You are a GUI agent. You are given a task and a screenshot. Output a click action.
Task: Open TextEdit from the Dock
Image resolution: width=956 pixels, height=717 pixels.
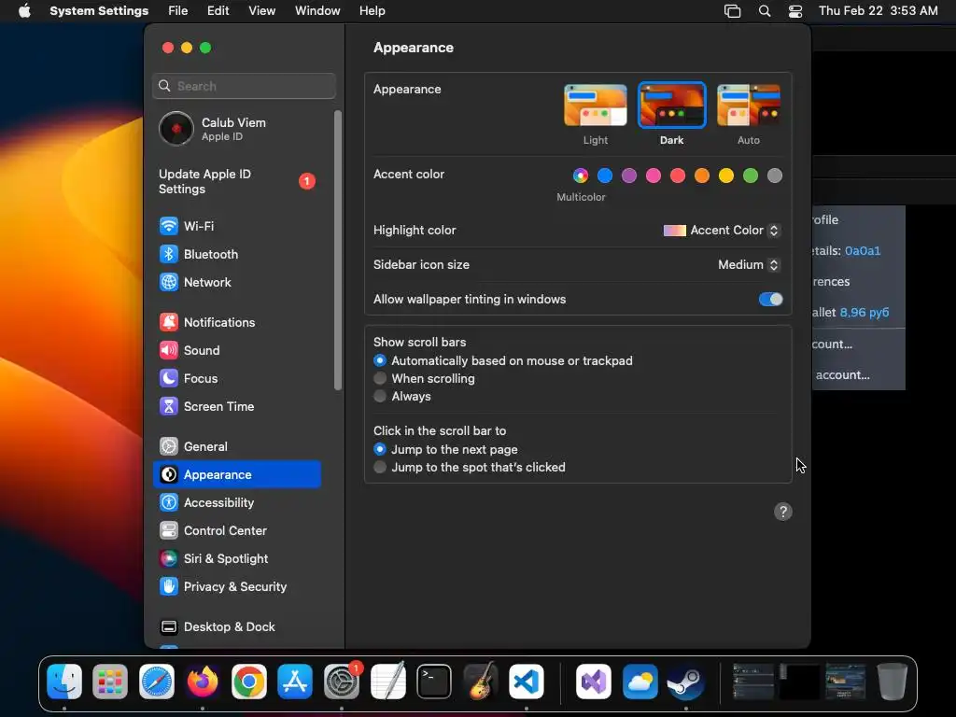click(387, 682)
